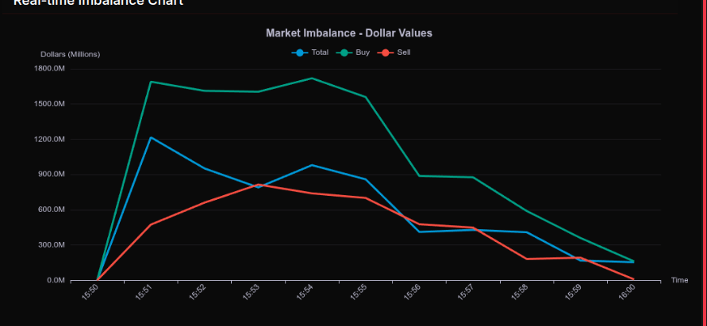Click the Buy line point at 15:56

tap(419, 175)
